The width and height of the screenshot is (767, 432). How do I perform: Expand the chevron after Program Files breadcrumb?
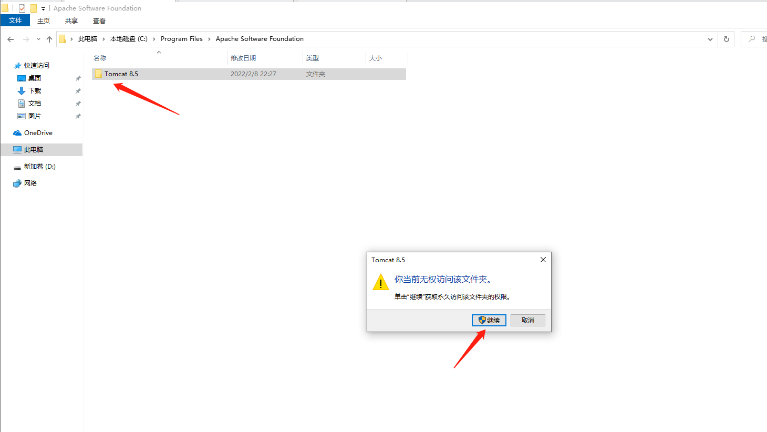click(209, 39)
